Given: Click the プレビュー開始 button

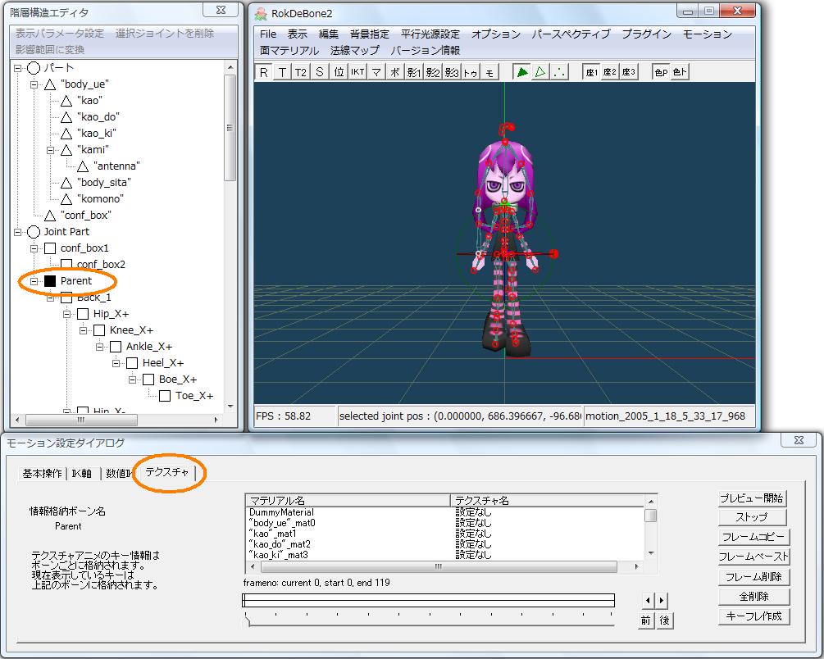Looking at the screenshot, I should point(752,498).
